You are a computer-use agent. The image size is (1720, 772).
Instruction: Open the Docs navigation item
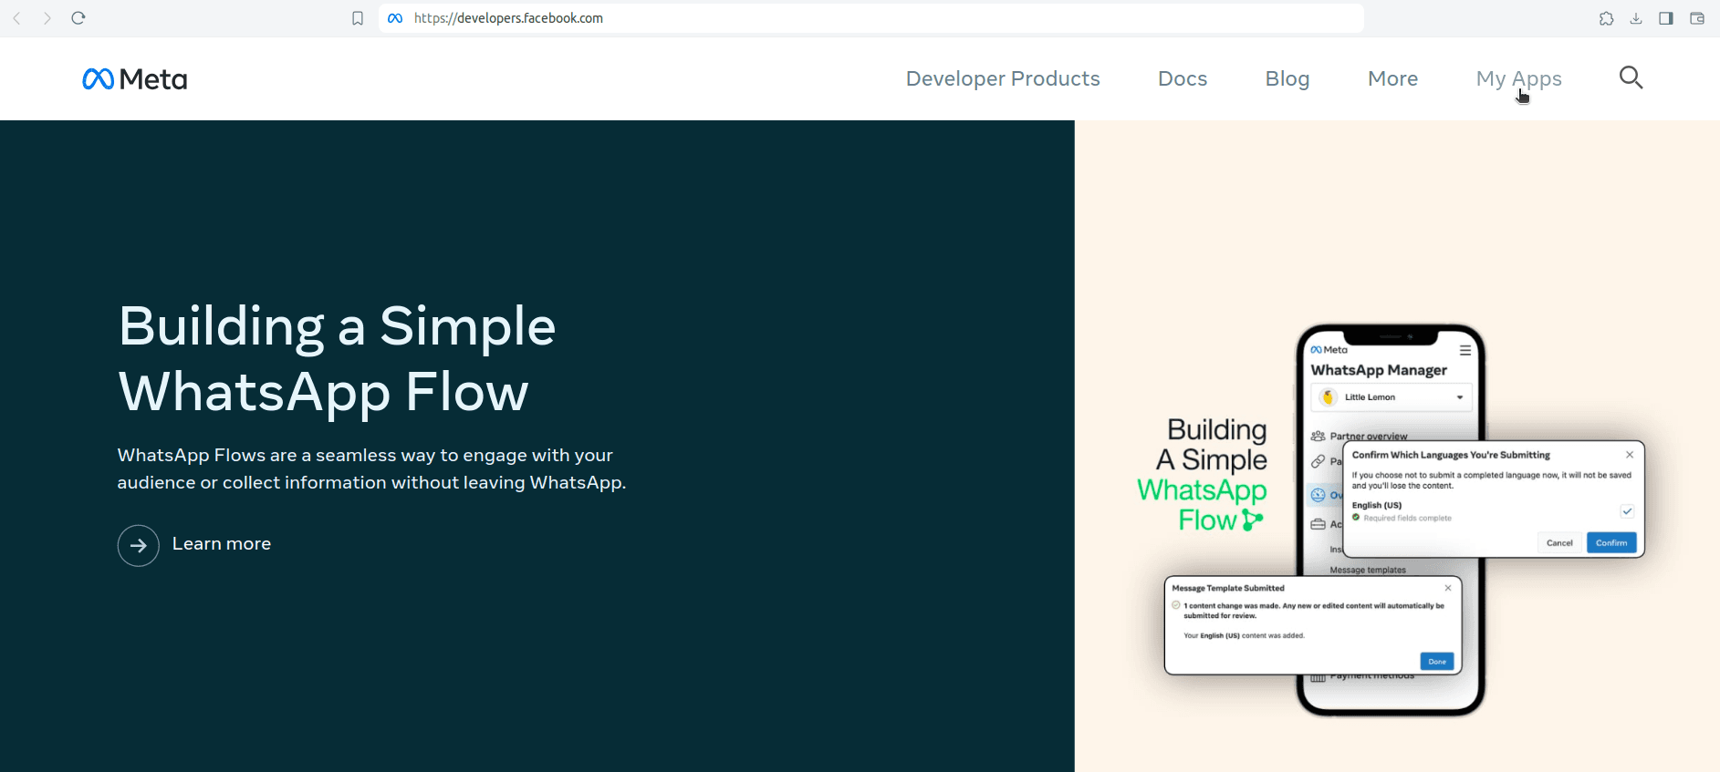click(x=1183, y=79)
